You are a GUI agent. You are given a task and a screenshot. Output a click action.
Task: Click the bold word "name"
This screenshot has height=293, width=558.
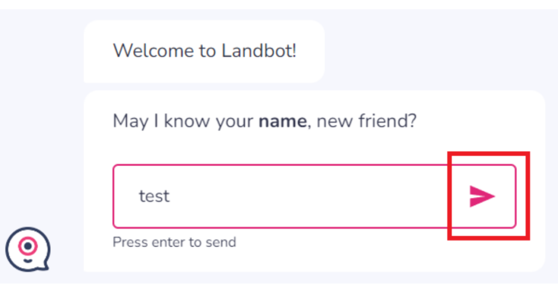click(x=282, y=121)
